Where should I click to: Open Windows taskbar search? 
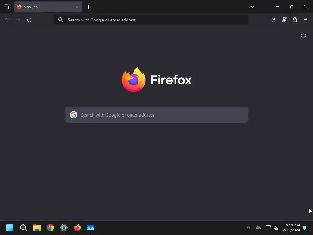click(x=24, y=228)
